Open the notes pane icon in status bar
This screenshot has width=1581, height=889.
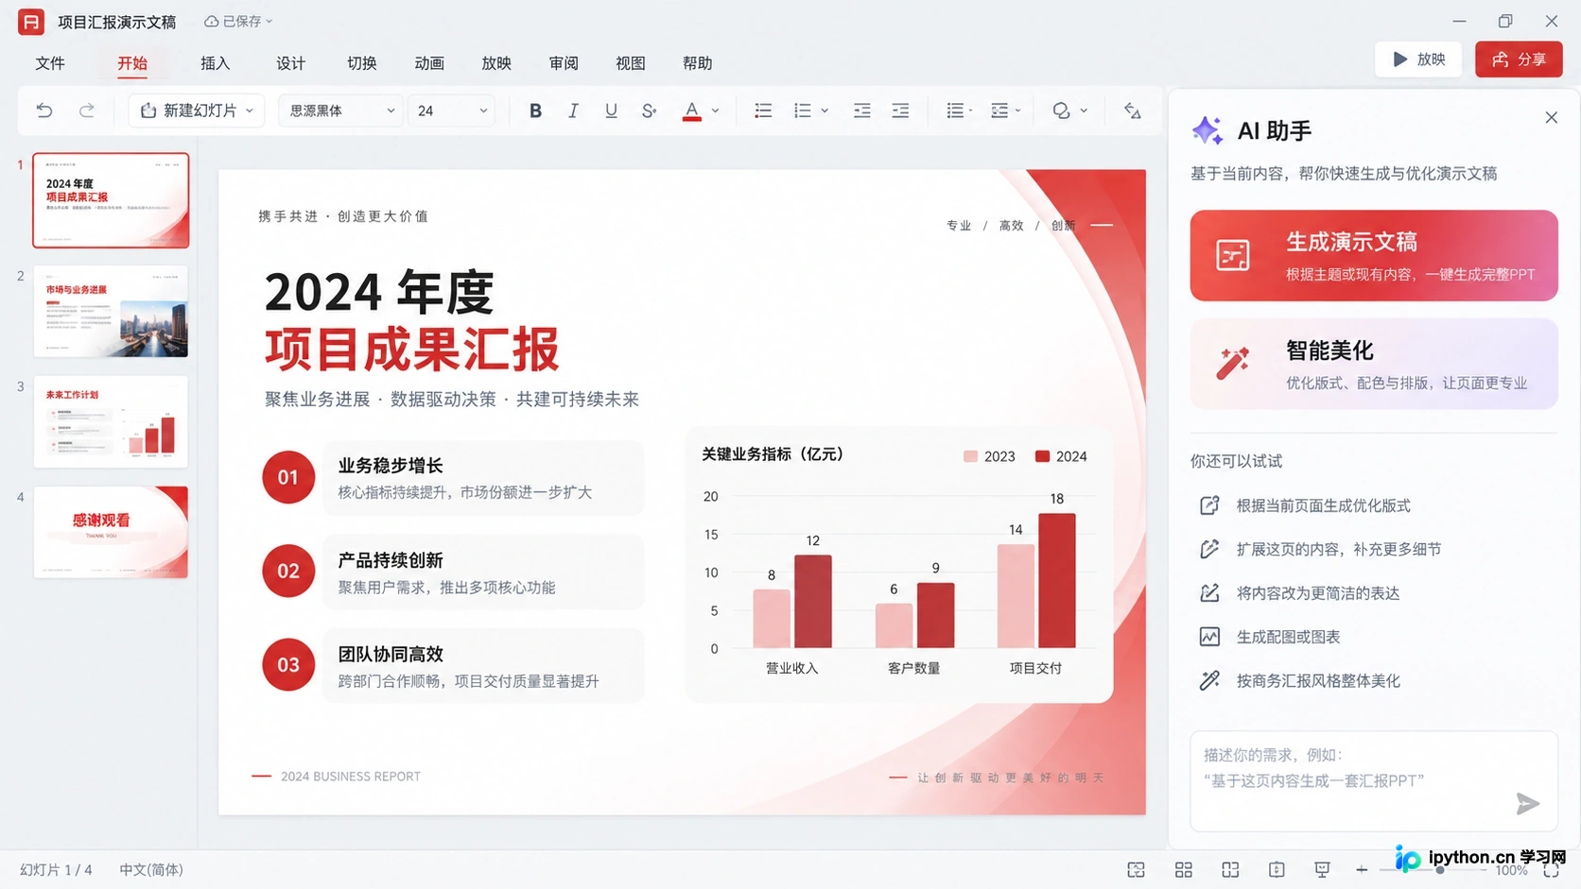[x=1277, y=870]
